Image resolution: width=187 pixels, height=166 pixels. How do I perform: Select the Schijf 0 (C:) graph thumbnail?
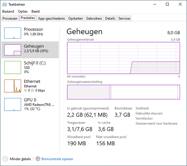(13, 68)
